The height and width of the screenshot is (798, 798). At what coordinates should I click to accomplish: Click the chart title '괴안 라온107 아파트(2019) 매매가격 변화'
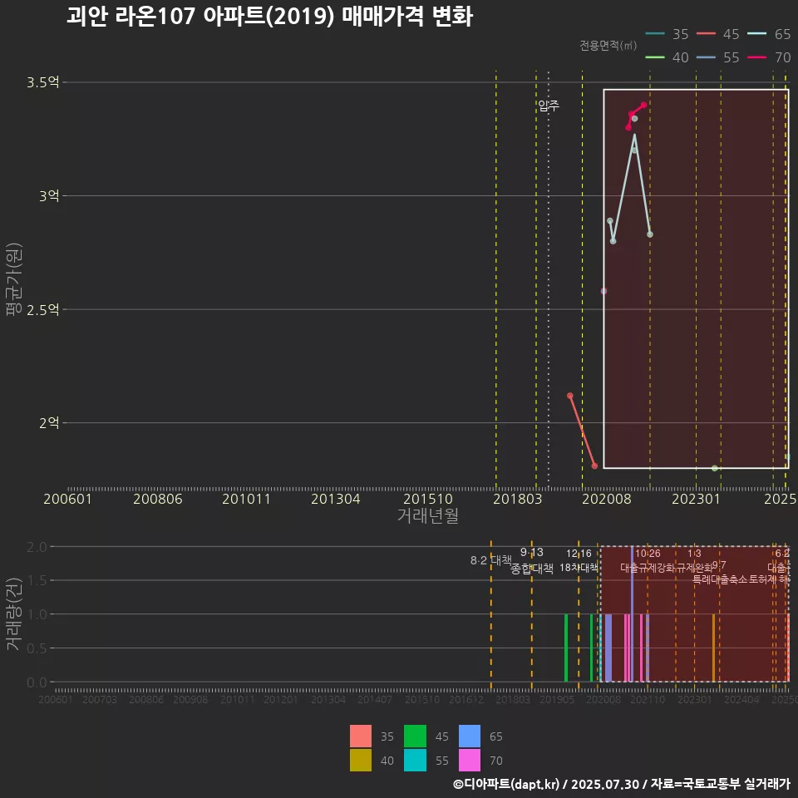(x=269, y=17)
